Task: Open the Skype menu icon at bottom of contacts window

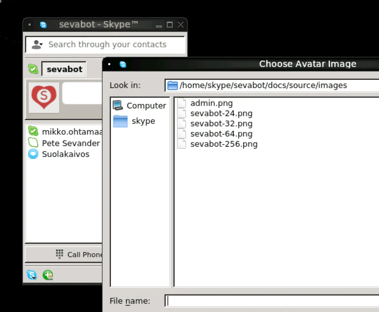Action: point(32,275)
